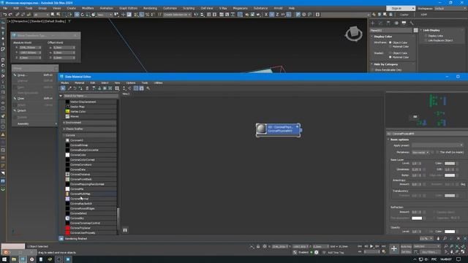Click Auto Key button
The height and width of the screenshot is (263, 468).
[x=406, y=247]
